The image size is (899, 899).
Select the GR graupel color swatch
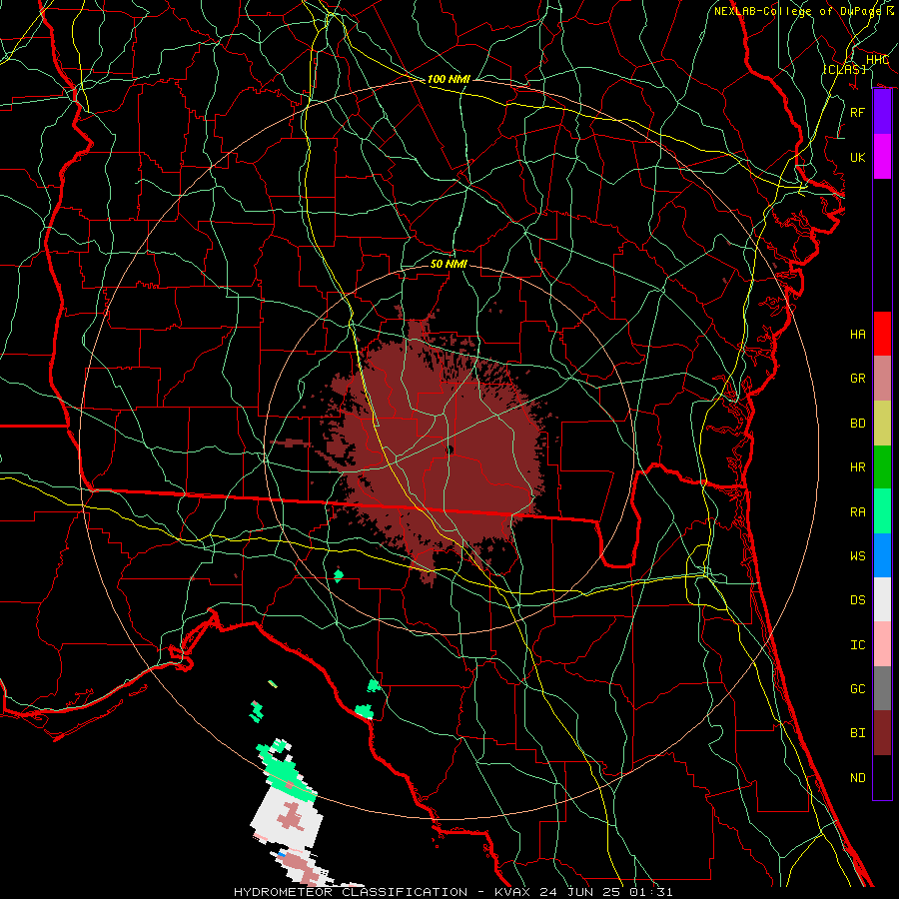[882, 378]
